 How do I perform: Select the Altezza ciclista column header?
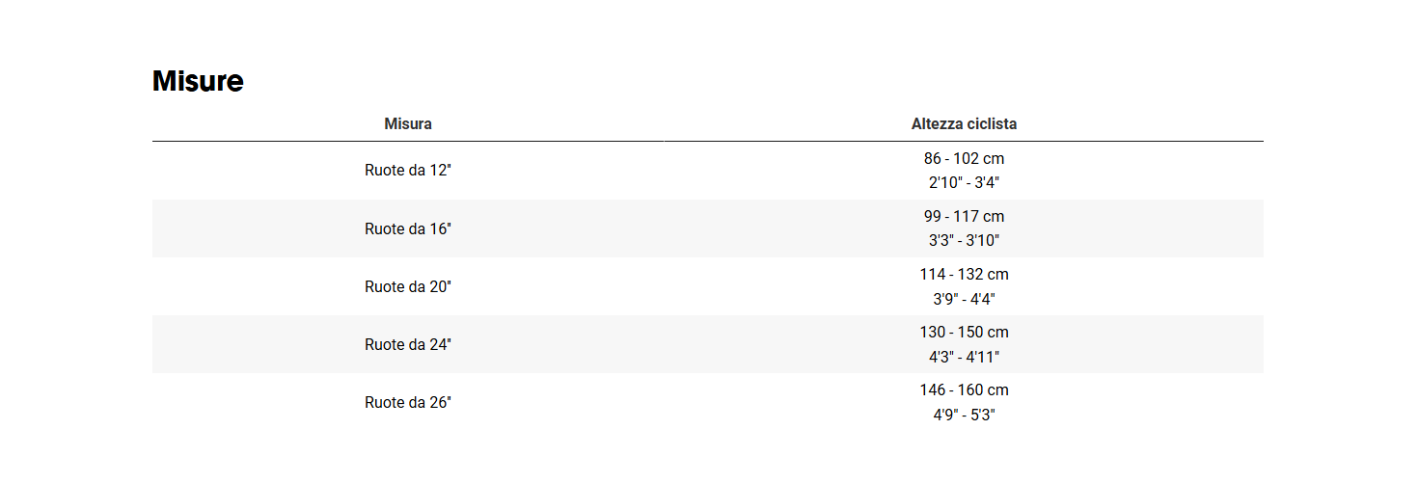pyautogui.click(x=964, y=124)
